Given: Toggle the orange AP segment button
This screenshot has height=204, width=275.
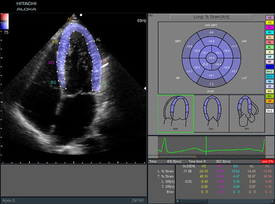Looking at the screenshot, I should (x=270, y=101).
